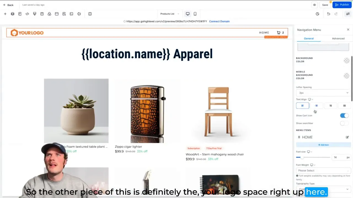
Task: Click the YOUR LOGO image
Action: tap(27, 33)
